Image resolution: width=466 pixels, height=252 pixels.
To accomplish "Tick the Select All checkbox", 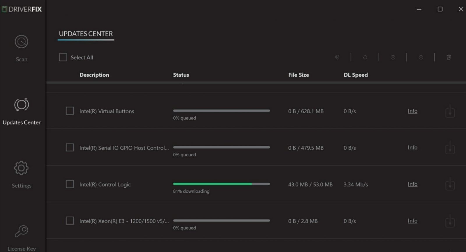I will pos(63,57).
